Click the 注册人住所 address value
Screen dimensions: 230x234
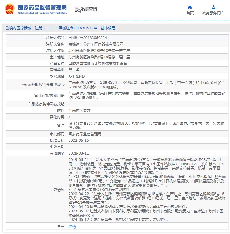coord(99,51)
